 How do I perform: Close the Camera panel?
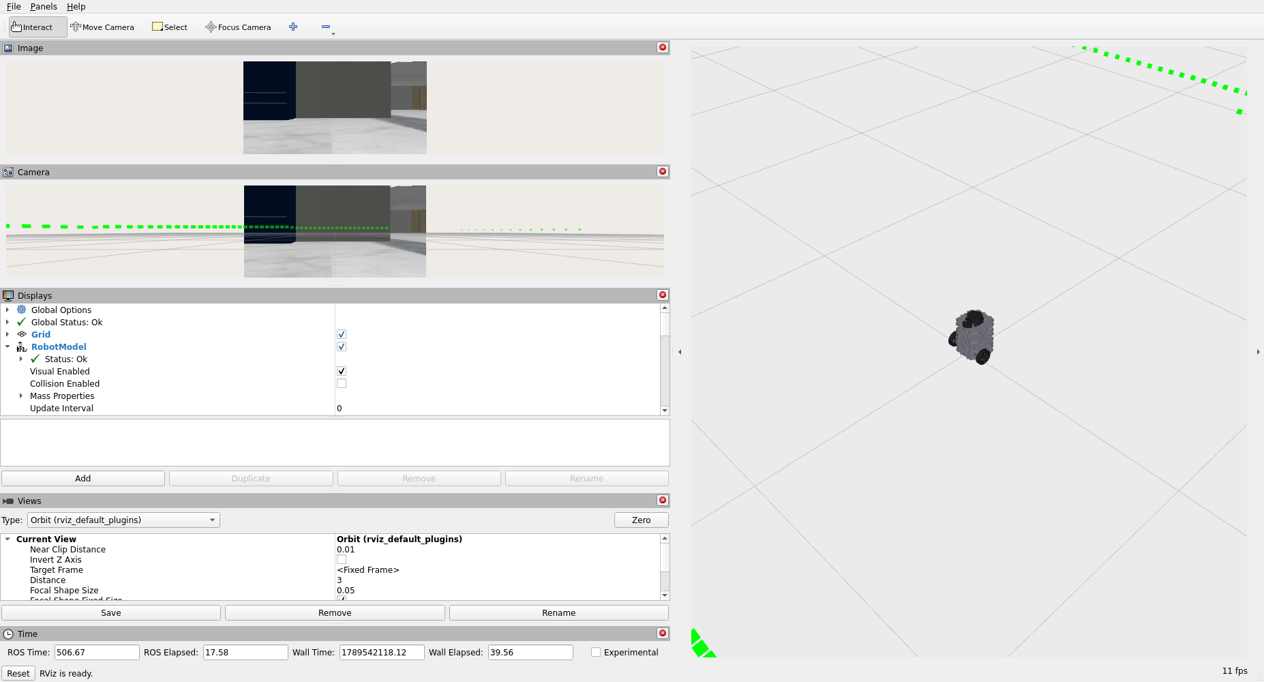coord(663,171)
